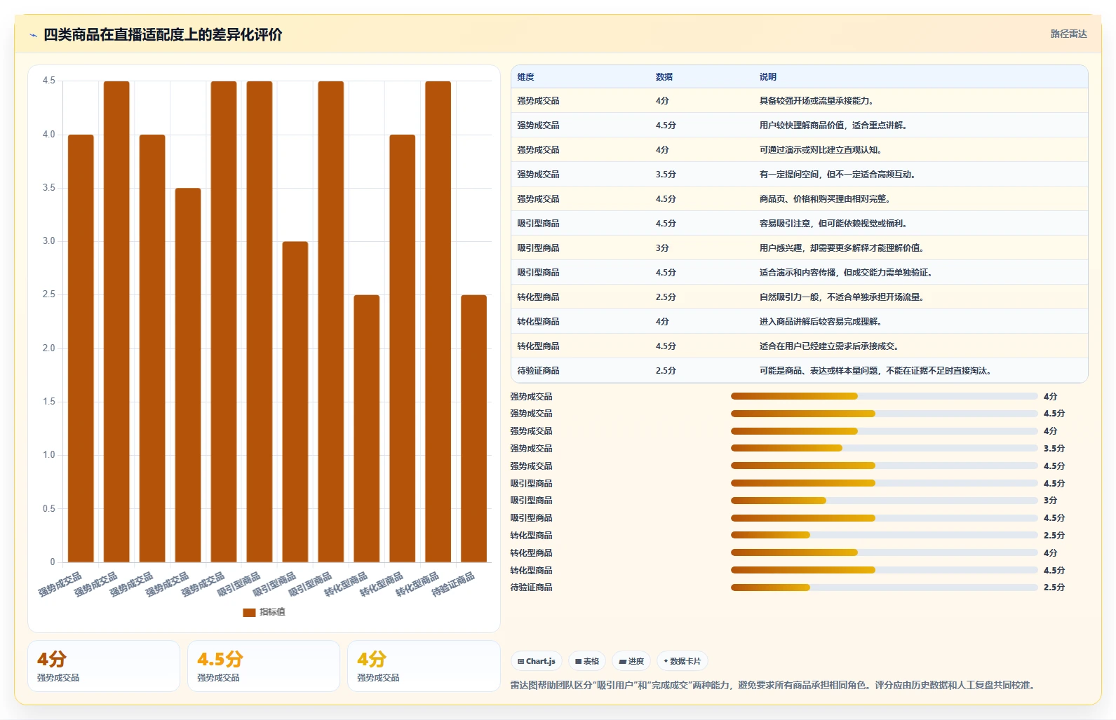The image size is (1116, 720).
Task: Click the cell 进入商品讲解后较容易完成理解。
Action: [821, 322]
